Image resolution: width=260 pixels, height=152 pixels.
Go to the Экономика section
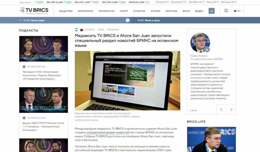pos(85,11)
